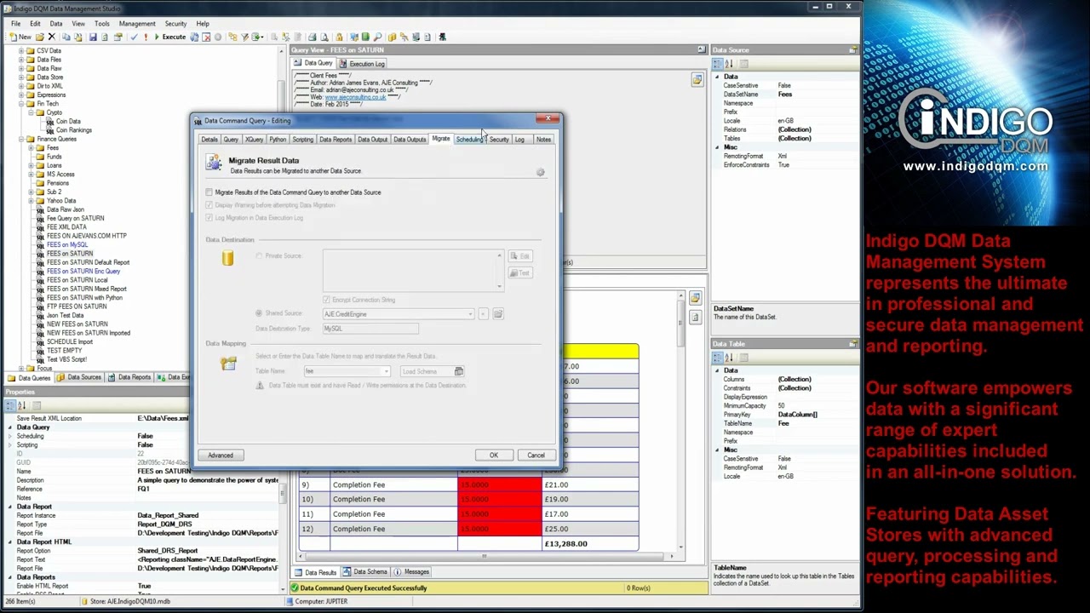Click the gear icon in Migrate Result Data header
This screenshot has height=613, width=1090.
[540, 173]
